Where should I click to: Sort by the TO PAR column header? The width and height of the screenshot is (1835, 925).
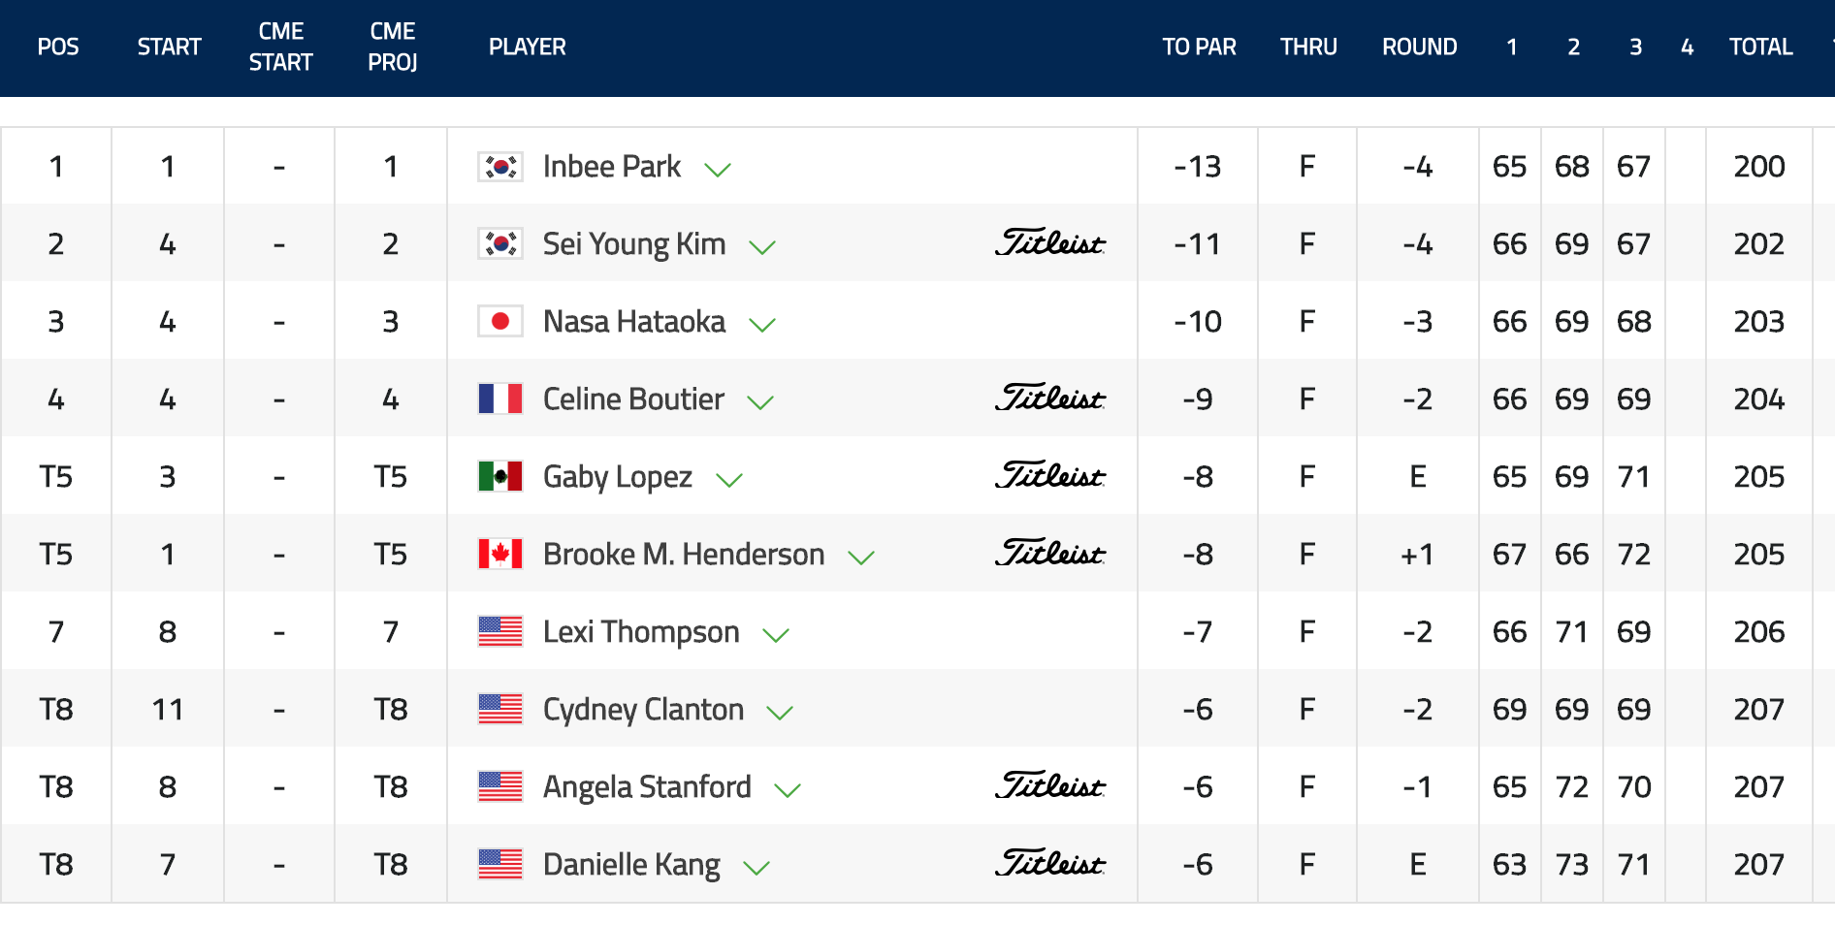pos(1199,47)
